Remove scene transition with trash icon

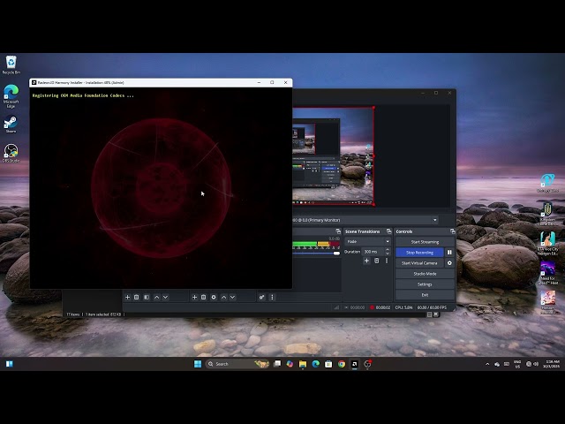[x=377, y=261]
